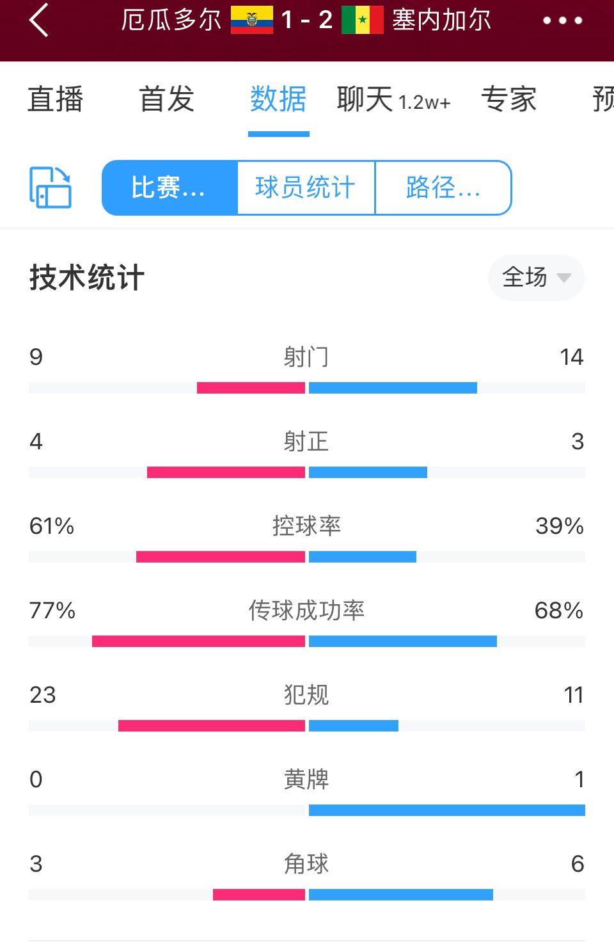Tap the Ecuador flag icon
The image size is (614, 944).
pyautogui.click(x=252, y=20)
